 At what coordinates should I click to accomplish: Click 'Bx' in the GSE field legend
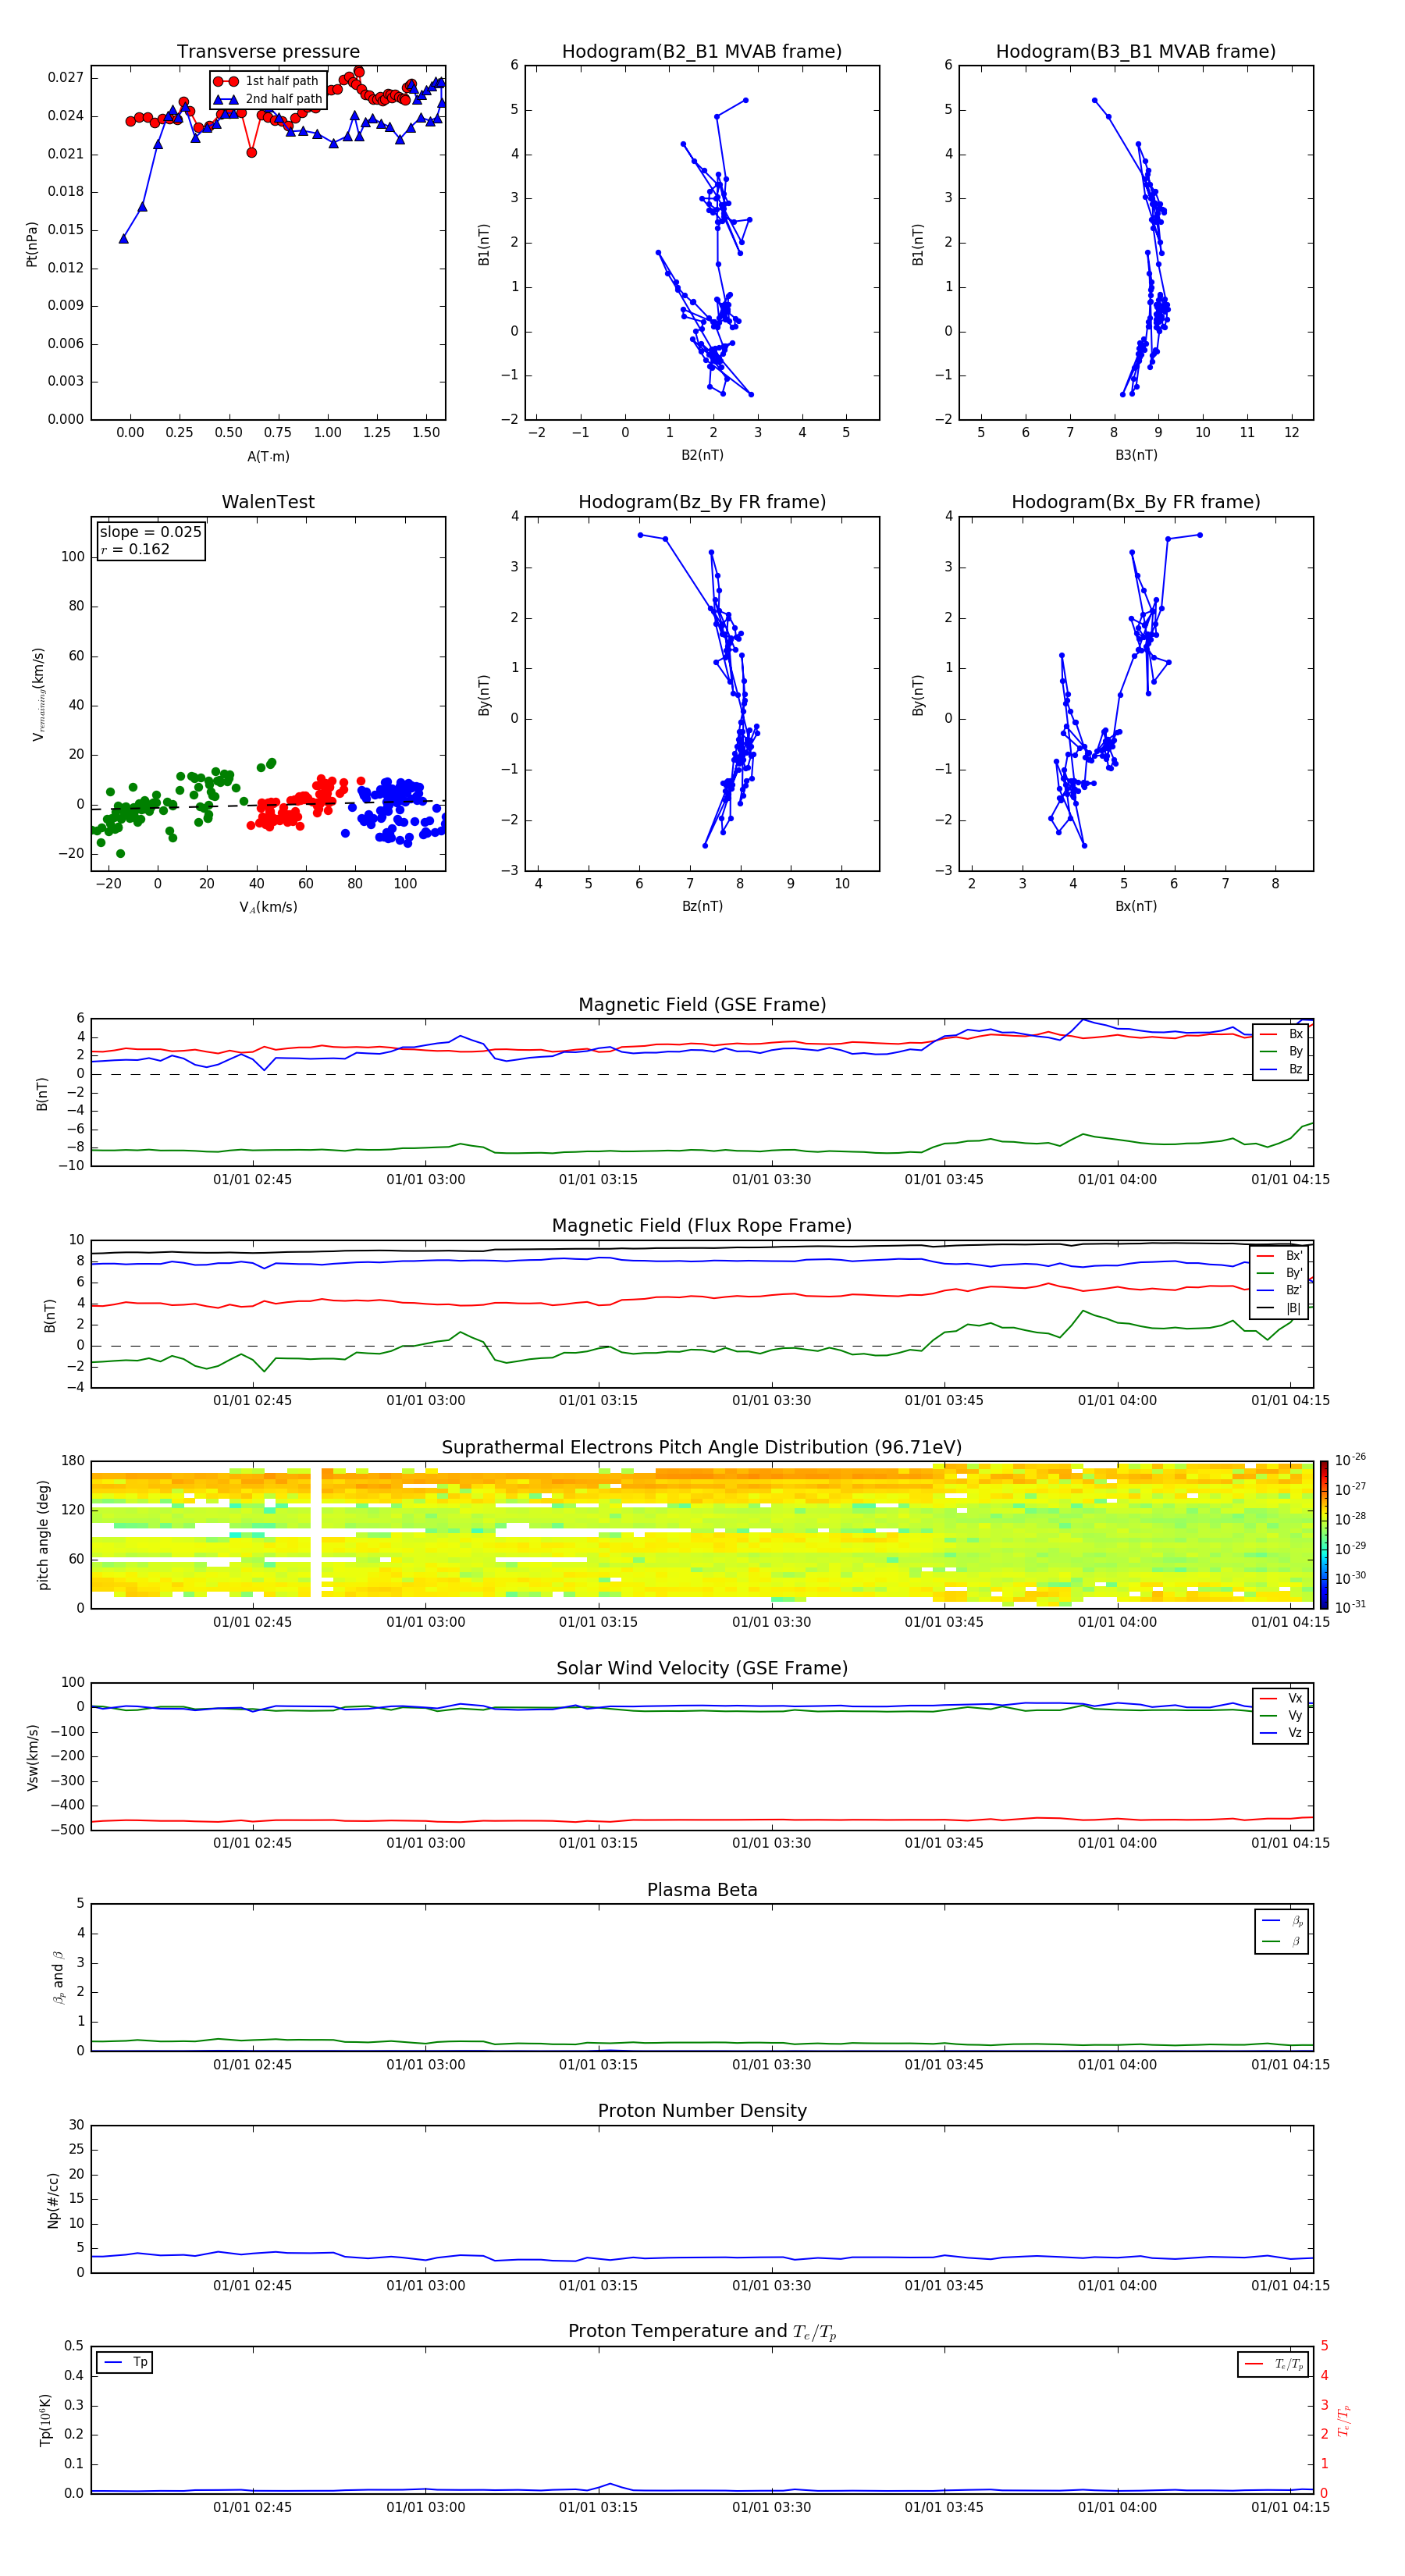tap(1295, 1034)
